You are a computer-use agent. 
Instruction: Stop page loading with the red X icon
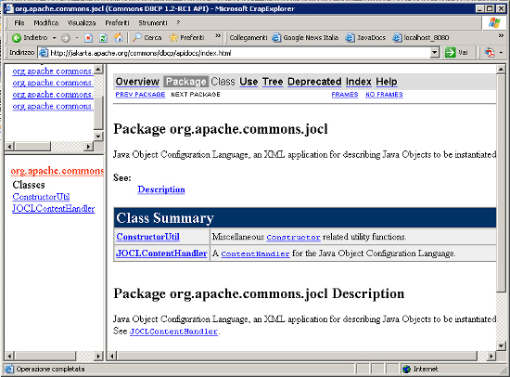click(88, 38)
